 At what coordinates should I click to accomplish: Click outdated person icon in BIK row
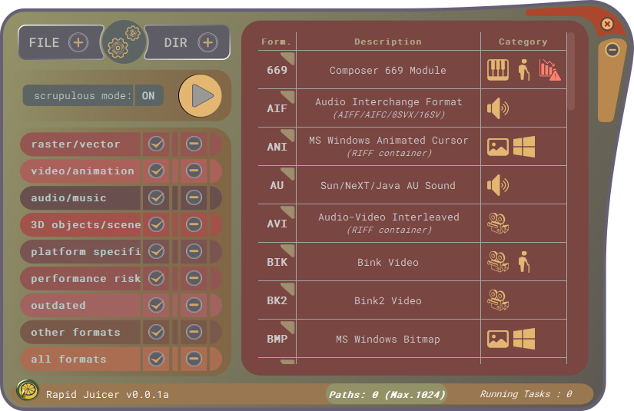[523, 261]
